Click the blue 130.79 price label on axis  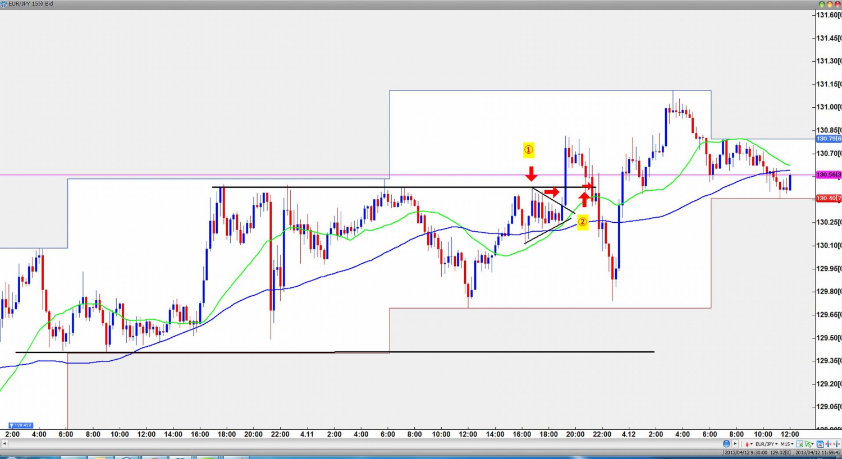pos(829,139)
